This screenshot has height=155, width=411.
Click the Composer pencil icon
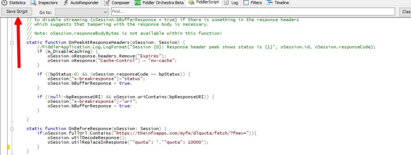coord(106,3)
